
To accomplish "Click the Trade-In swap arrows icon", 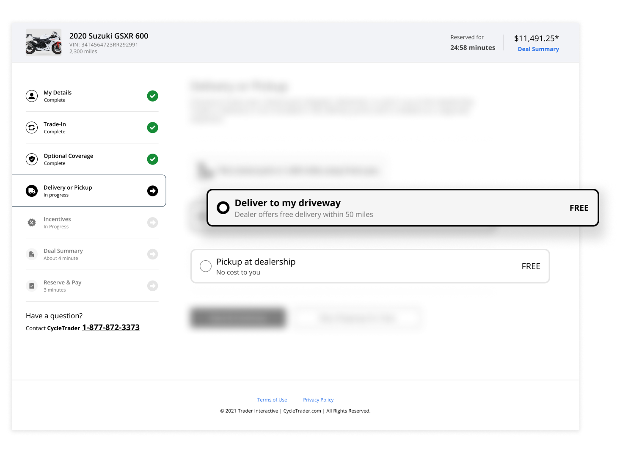I will 32,127.
